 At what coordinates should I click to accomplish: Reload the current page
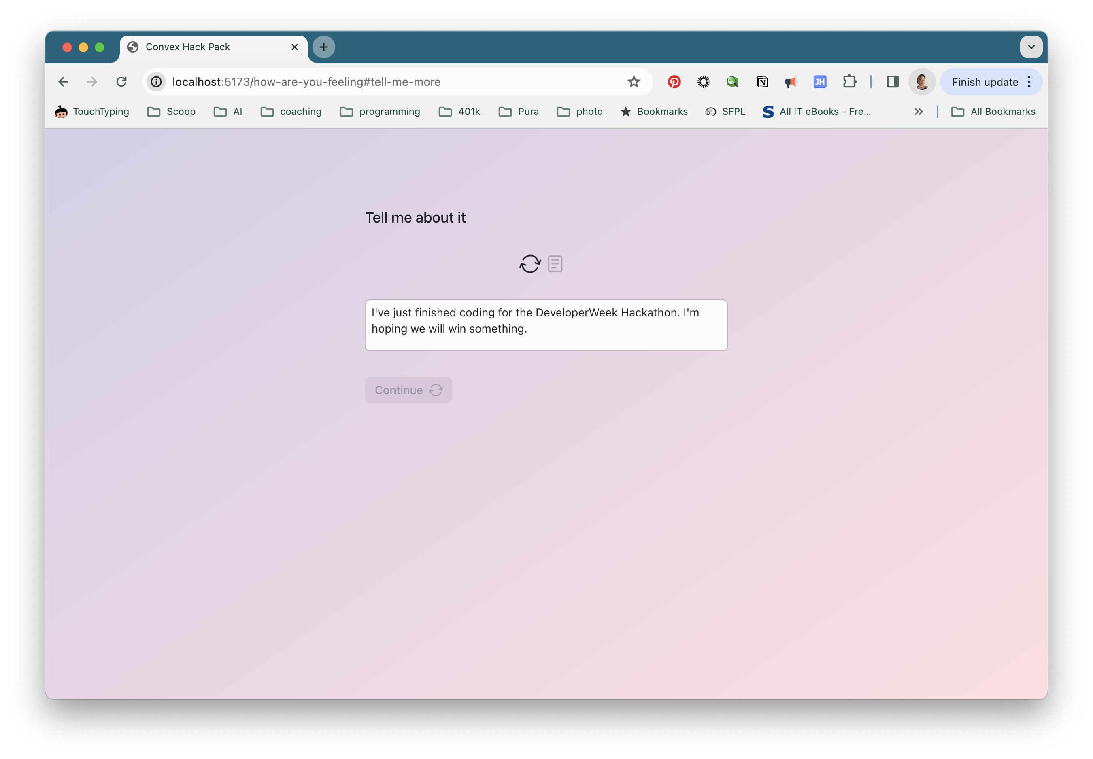tap(121, 82)
